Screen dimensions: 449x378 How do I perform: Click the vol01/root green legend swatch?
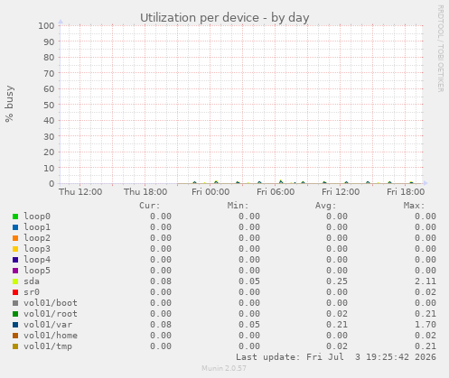pos(15,314)
